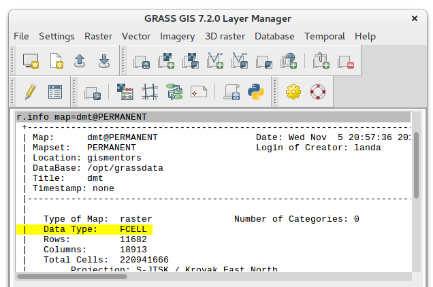Add various vector layers icon
Screen dimensions: 433x287
pos(240,61)
